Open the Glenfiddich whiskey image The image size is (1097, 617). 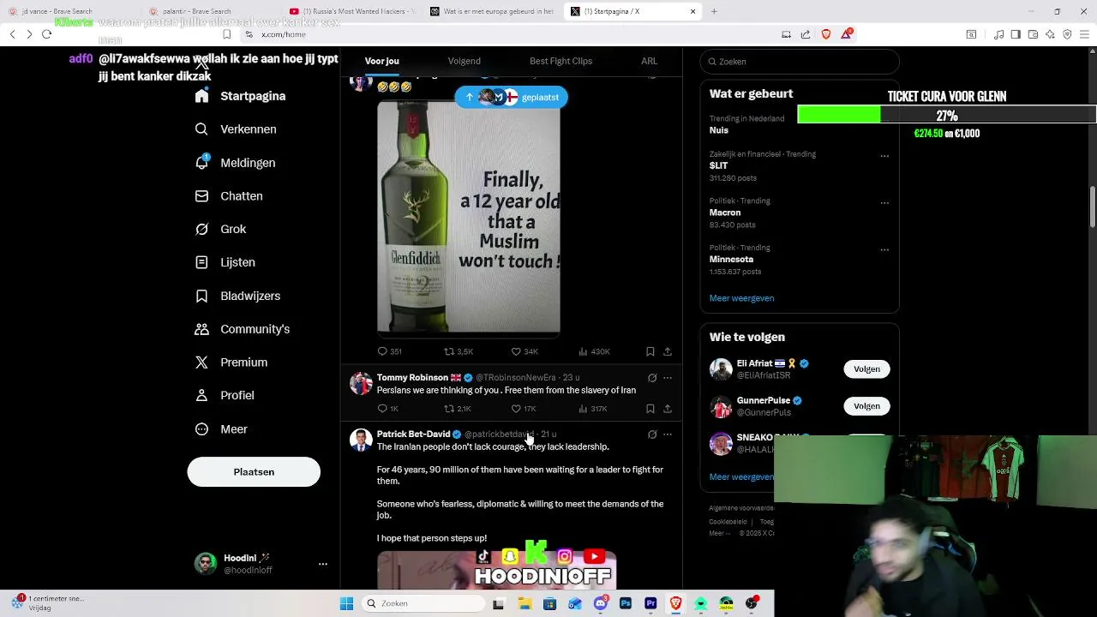[x=469, y=218]
